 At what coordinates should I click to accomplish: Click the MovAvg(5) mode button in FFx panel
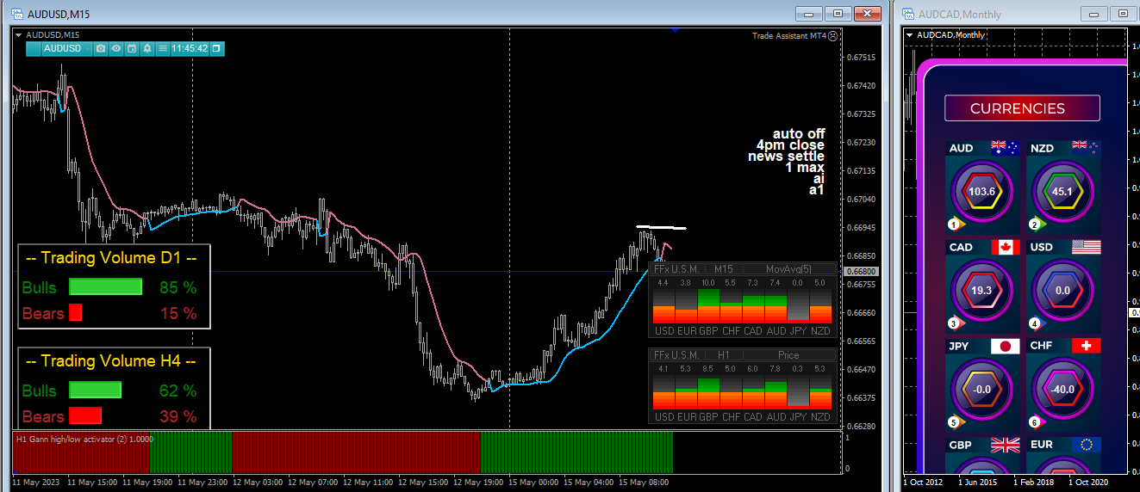pos(788,269)
